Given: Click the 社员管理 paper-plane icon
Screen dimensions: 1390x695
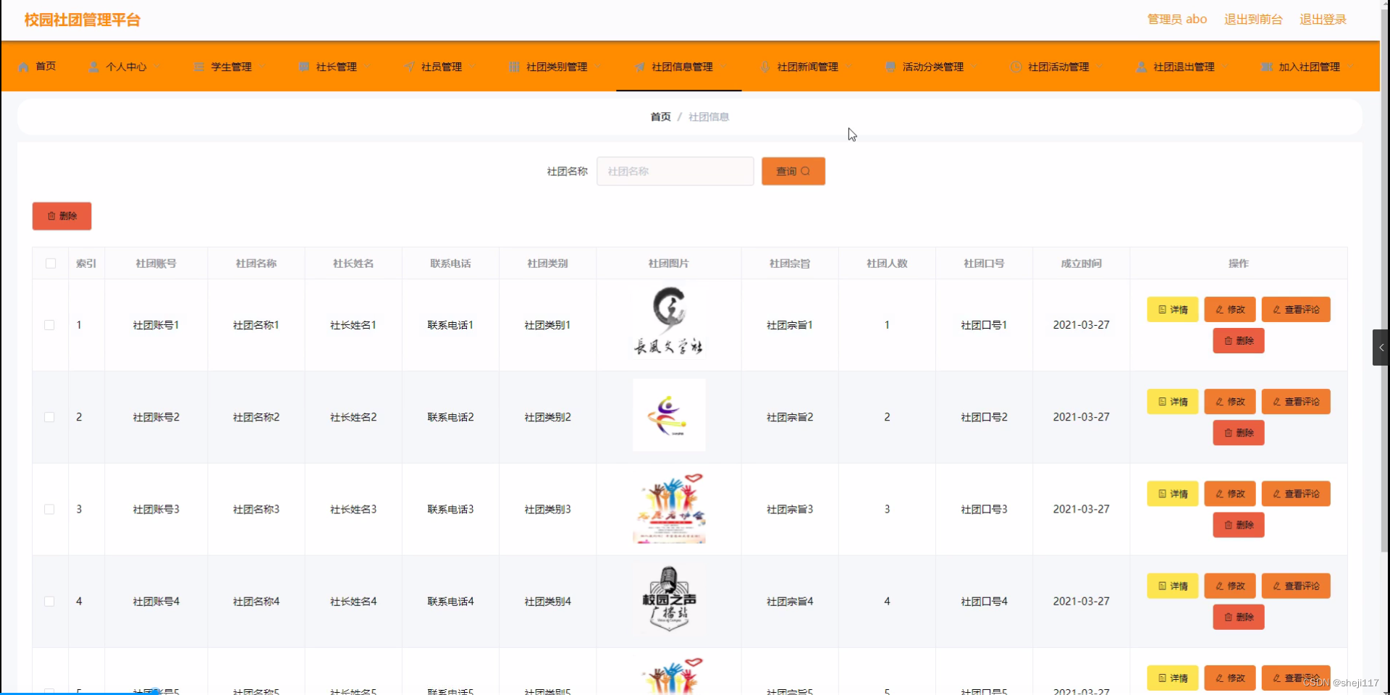Looking at the screenshot, I should point(410,67).
